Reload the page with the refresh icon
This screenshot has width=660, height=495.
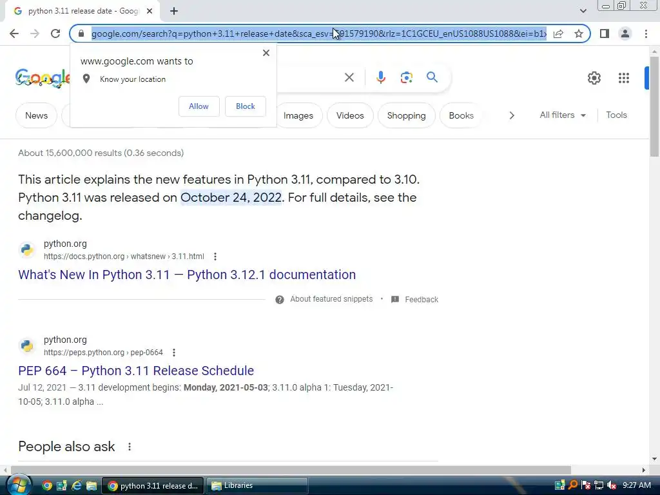(55, 34)
